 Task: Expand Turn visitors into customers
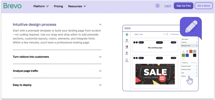coord(57,57)
